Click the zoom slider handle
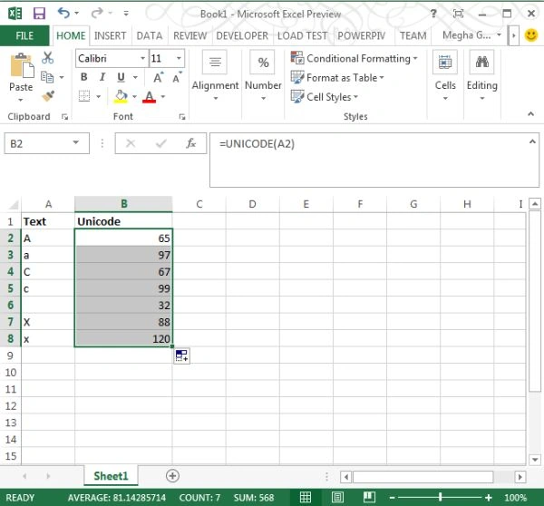Image resolution: width=544 pixels, height=506 pixels. coord(441,497)
